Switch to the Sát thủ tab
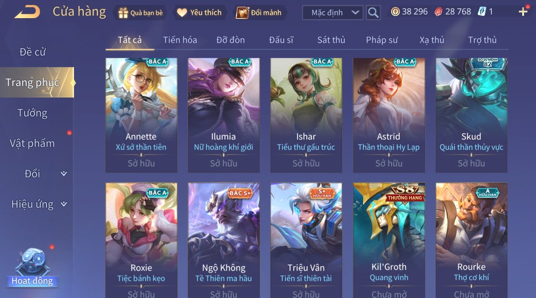This screenshot has height=298, width=536. tap(331, 40)
